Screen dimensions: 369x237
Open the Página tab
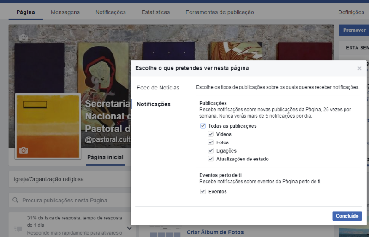(x=26, y=12)
